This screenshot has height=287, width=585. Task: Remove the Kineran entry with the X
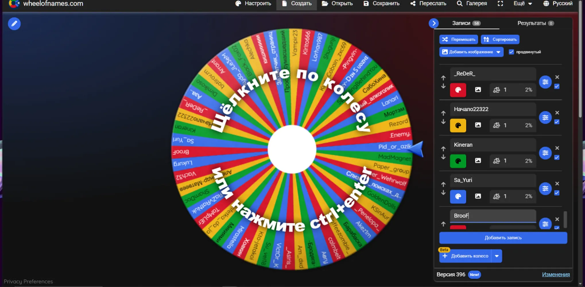pyautogui.click(x=557, y=148)
